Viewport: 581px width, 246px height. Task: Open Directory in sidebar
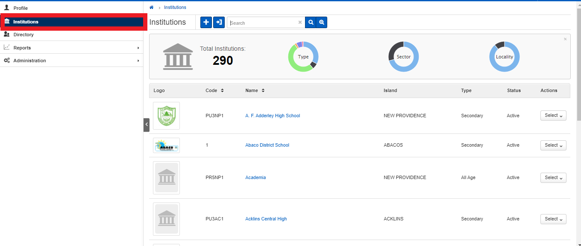[x=71, y=35]
